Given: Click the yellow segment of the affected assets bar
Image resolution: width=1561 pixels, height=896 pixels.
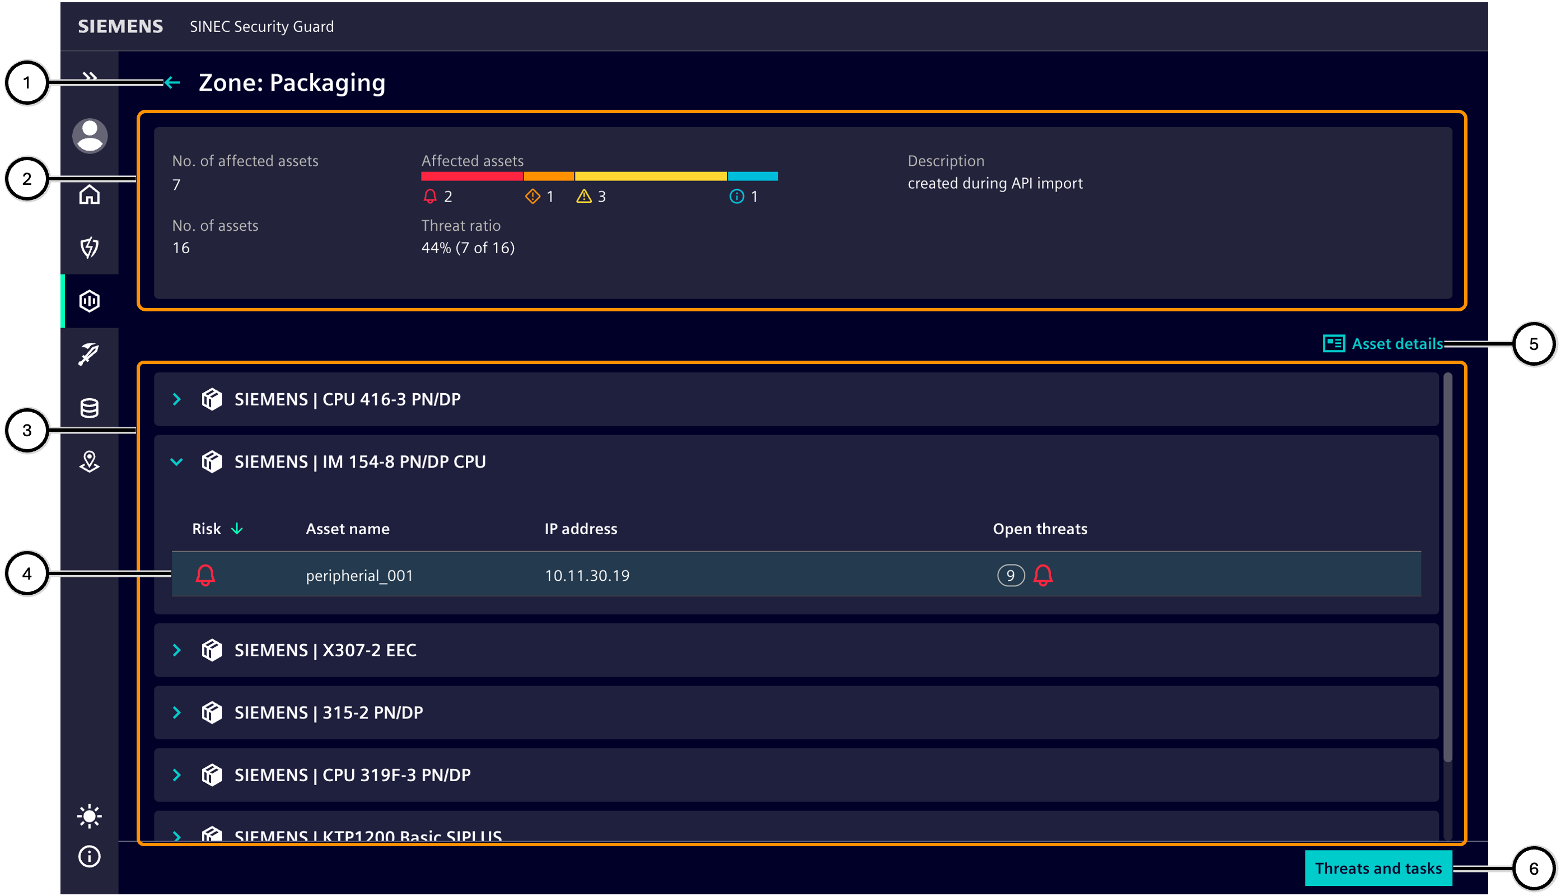Looking at the screenshot, I should click(x=651, y=176).
